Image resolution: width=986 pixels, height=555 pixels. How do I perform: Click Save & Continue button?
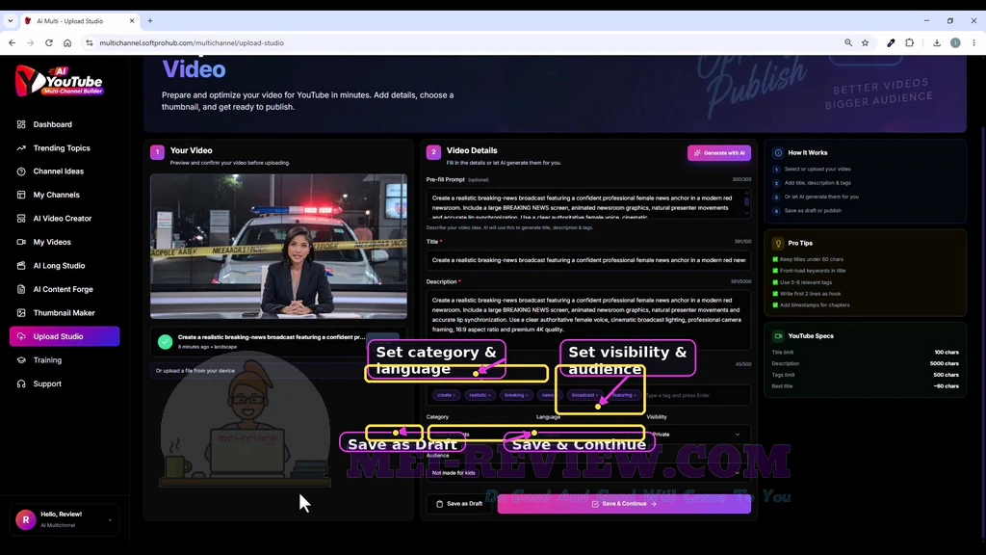pyautogui.click(x=624, y=503)
